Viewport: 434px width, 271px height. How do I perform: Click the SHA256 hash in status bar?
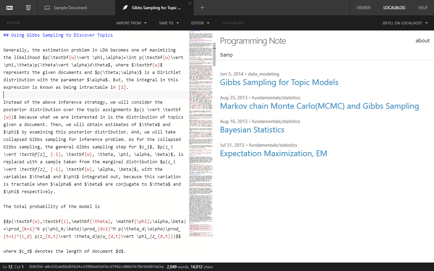pyautogui.click(x=97, y=267)
